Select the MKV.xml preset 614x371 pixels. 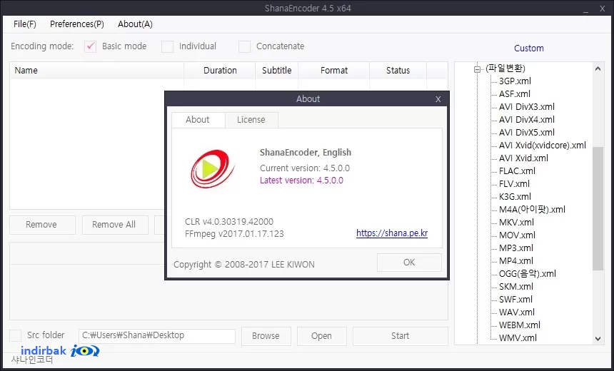pos(516,223)
